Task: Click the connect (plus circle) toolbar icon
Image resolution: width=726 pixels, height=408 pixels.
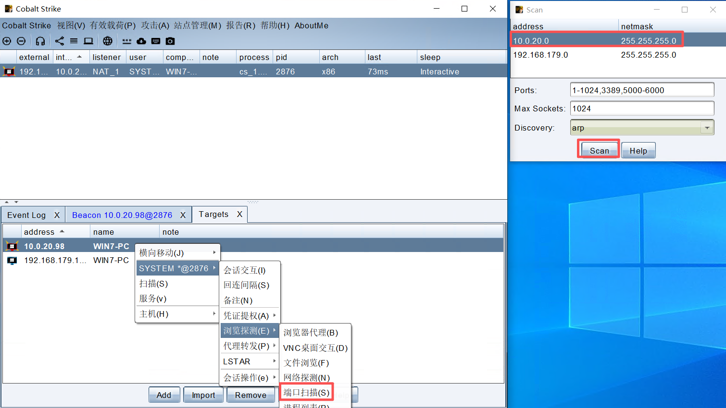Action: point(7,41)
